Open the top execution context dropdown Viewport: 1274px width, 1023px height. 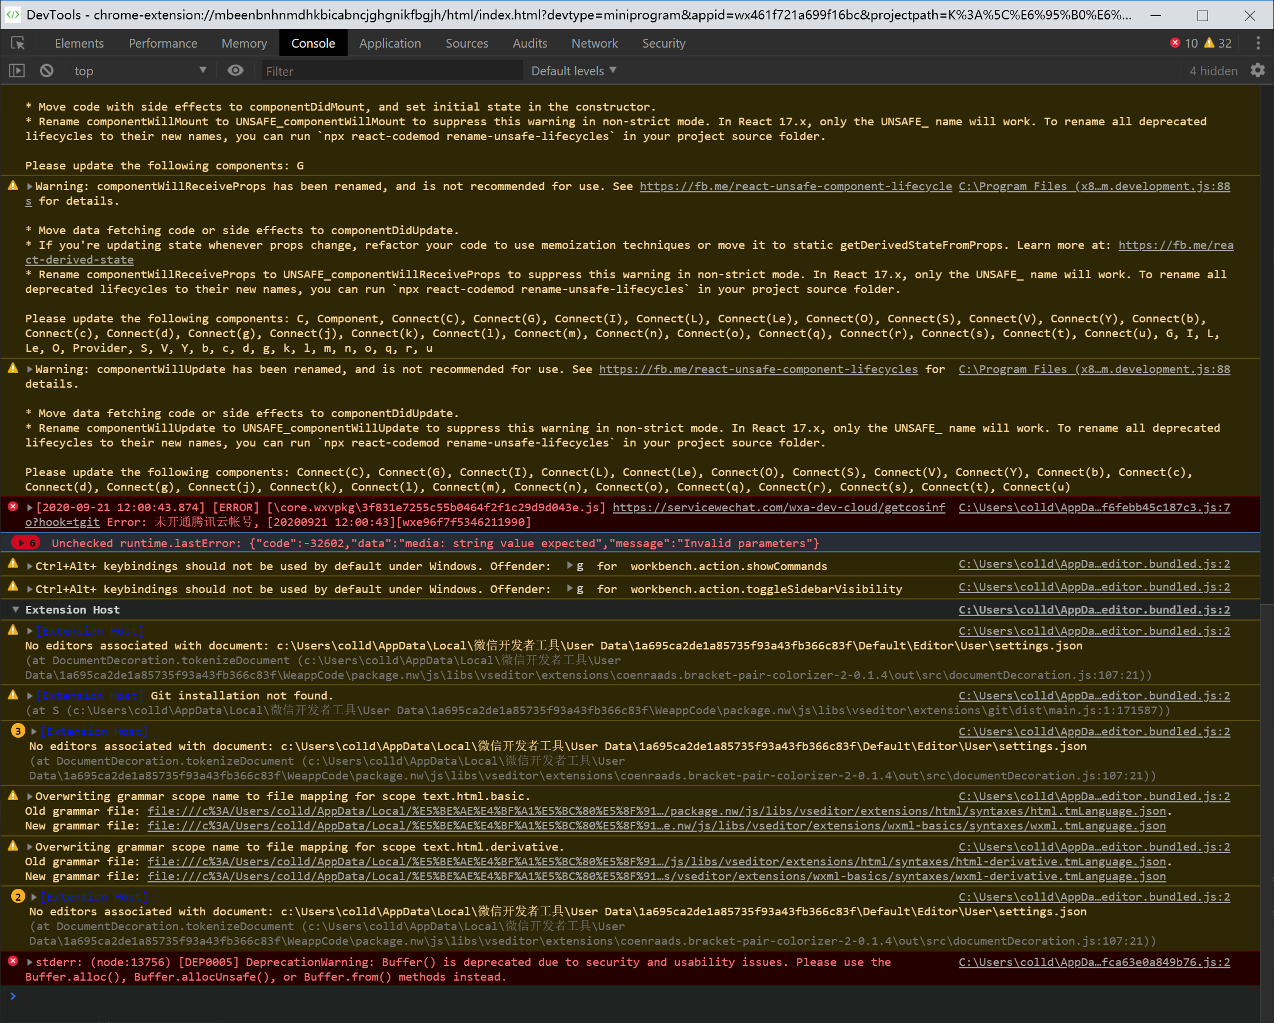[139, 71]
